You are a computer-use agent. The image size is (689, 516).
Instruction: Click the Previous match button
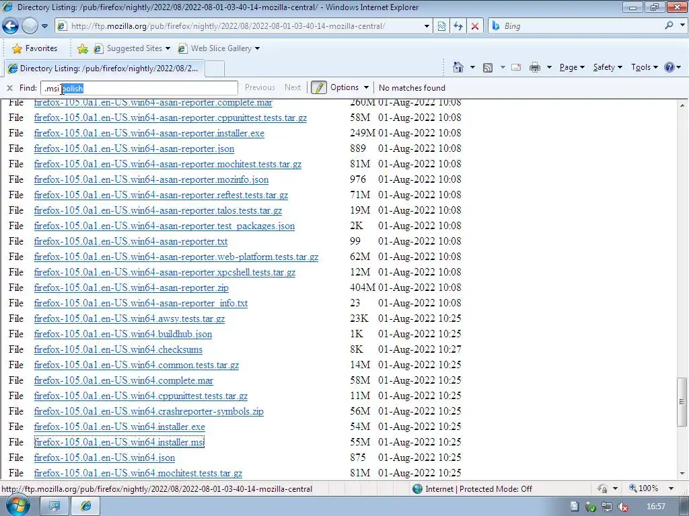coord(260,87)
